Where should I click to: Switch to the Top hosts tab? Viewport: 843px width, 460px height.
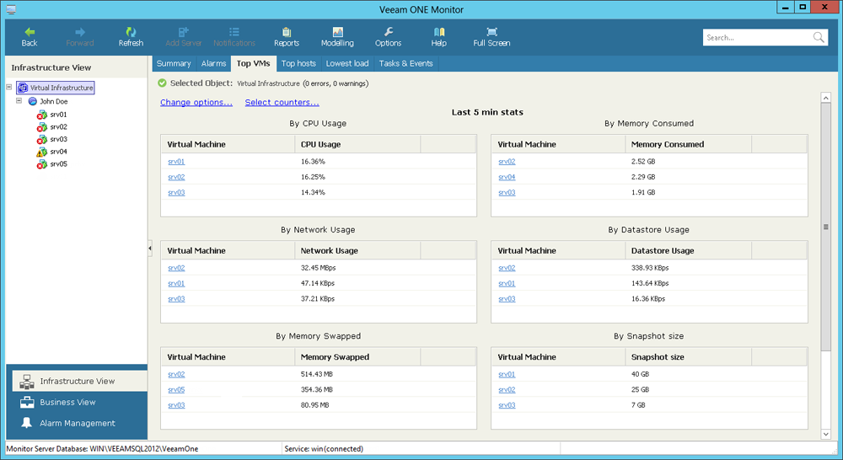click(298, 63)
